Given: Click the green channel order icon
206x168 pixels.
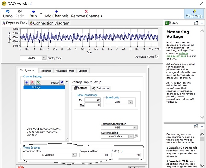Looking at the screenshot, I should [x=38, y=82].
